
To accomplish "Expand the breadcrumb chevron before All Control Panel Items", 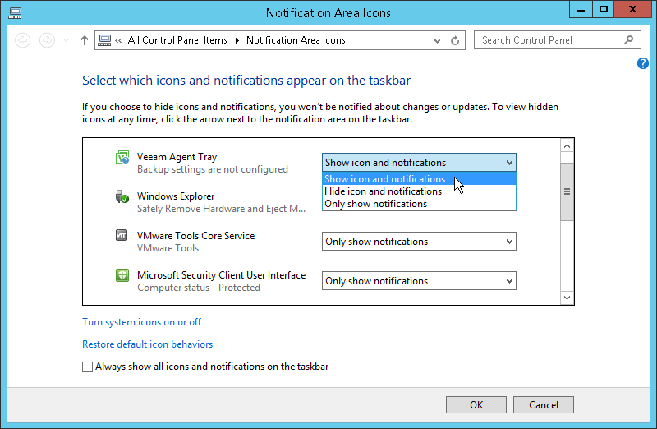I will (118, 40).
